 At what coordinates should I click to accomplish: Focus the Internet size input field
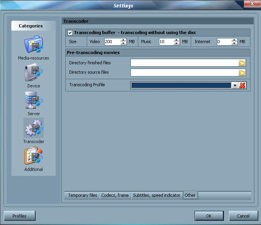[224, 42]
